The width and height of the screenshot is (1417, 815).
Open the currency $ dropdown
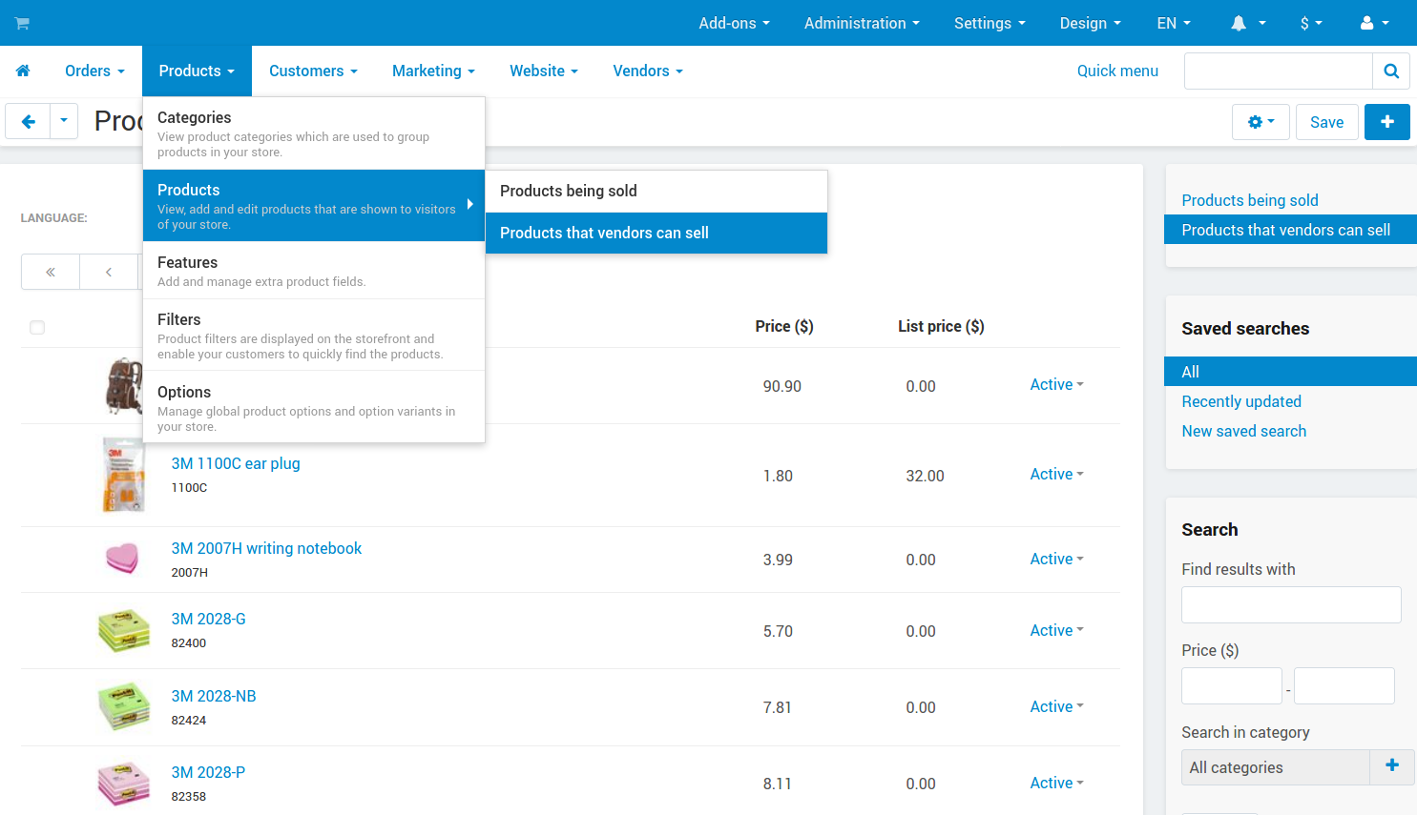(x=1311, y=23)
